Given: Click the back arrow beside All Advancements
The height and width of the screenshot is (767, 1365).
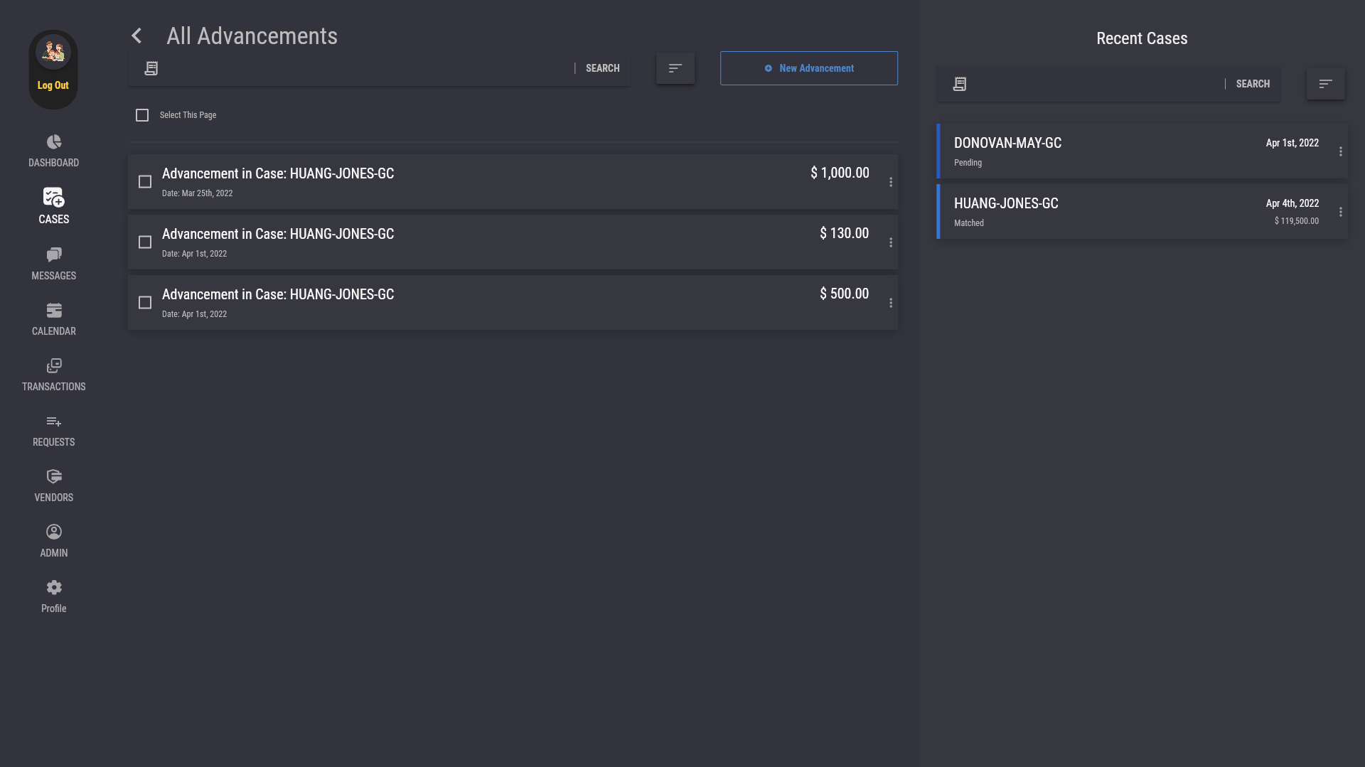Looking at the screenshot, I should (137, 36).
